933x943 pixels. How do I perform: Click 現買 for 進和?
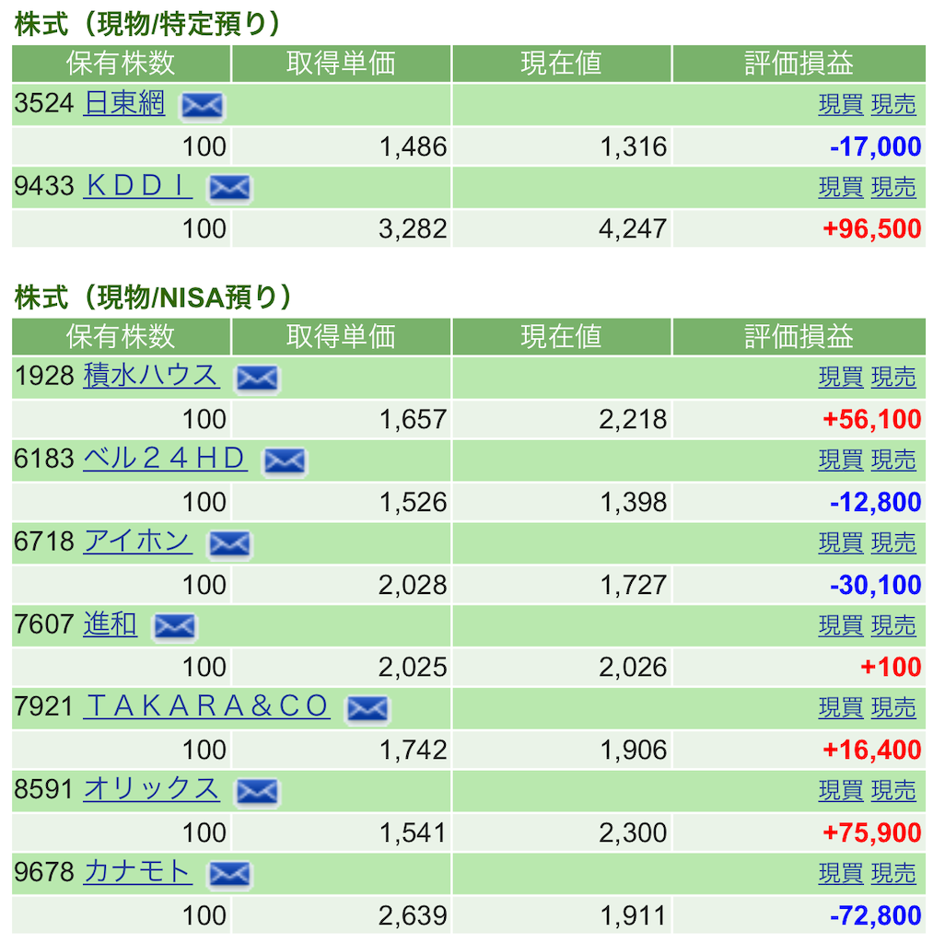tap(841, 626)
